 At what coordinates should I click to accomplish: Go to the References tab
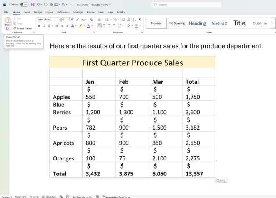tap(63, 12)
